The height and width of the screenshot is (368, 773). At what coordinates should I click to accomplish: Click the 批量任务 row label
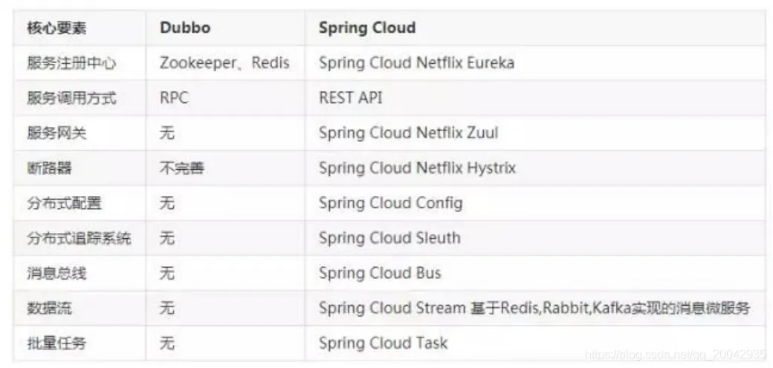(56, 344)
